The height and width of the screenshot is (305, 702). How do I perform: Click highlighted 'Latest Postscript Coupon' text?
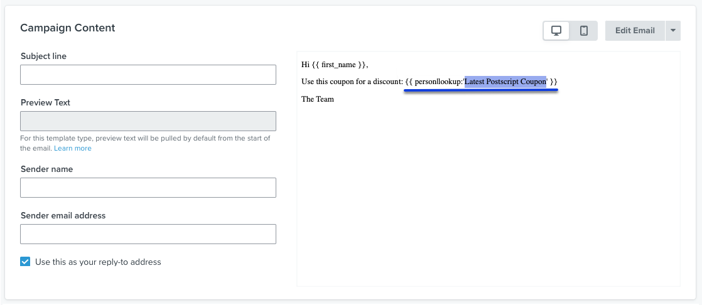505,82
